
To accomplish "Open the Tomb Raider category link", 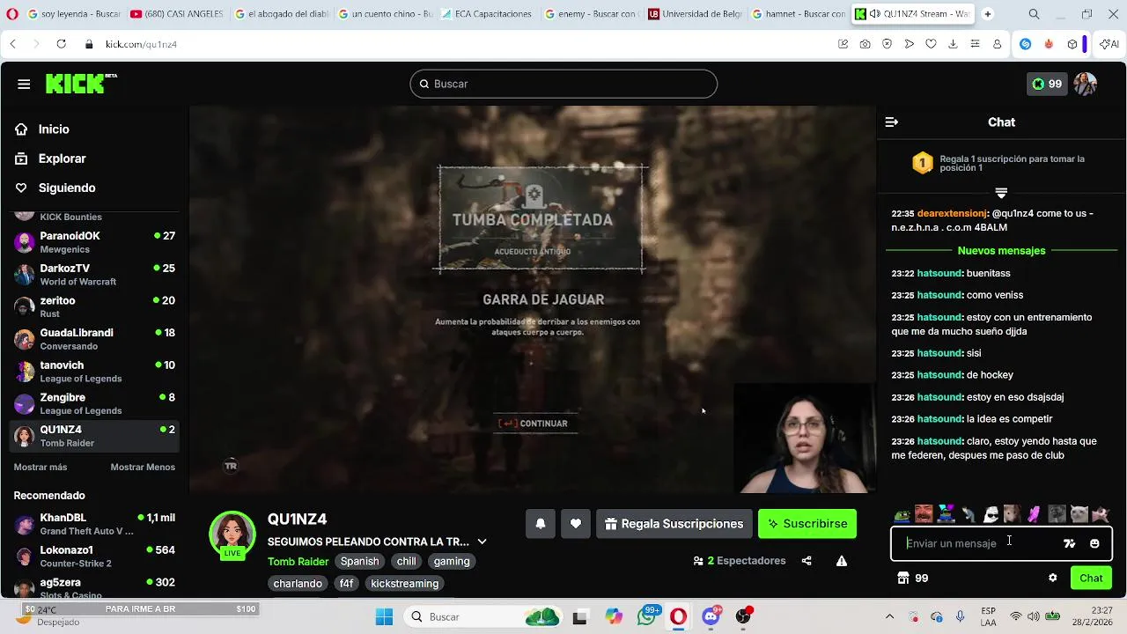I will point(298,561).
